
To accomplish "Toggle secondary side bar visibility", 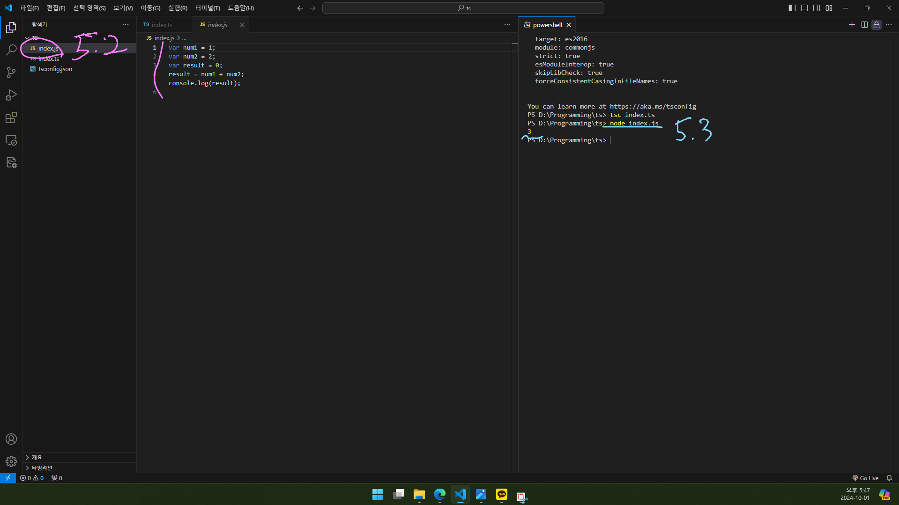I will 817,8.
